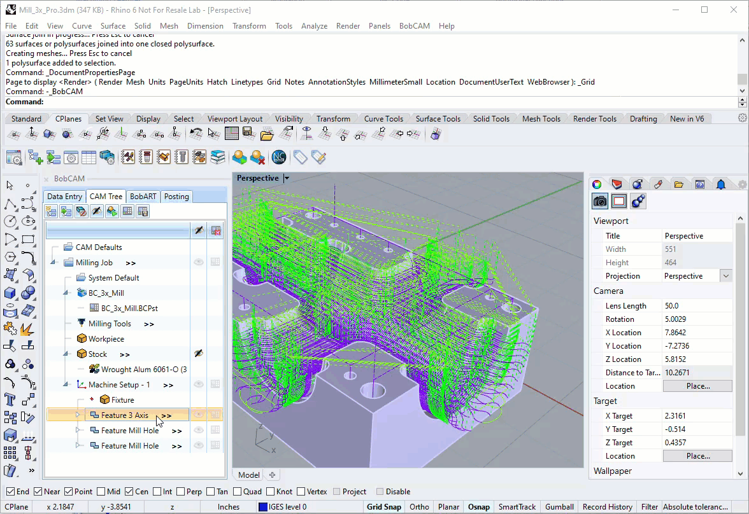Collapse the BC_3x_Mill tree node

[x=66, y=293]
